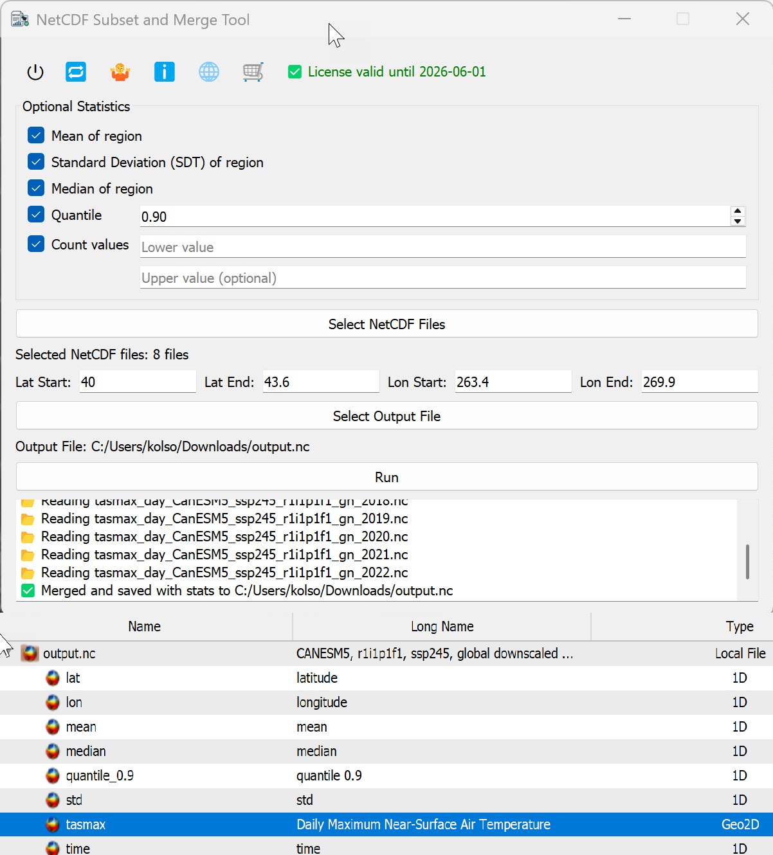Open the shopping cart icon
The image size is (773, 855).
click(253, 72)
